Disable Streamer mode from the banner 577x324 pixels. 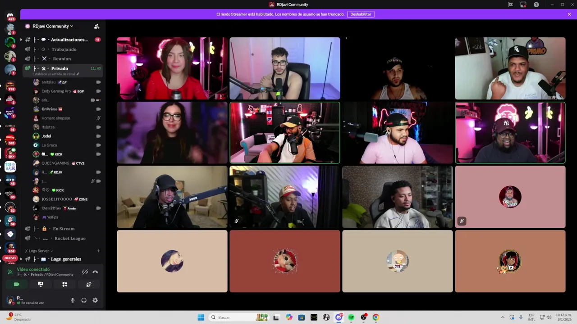coord(361,14)
